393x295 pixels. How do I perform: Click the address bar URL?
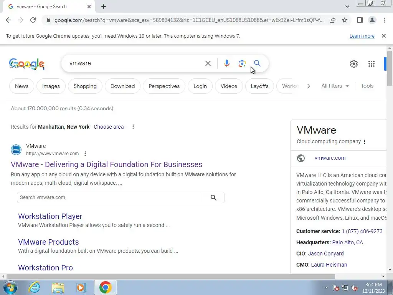tap(189, 20)
